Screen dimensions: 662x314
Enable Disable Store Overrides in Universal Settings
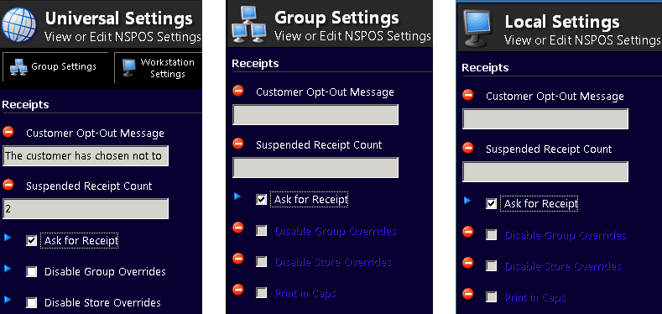click(31, 302)
